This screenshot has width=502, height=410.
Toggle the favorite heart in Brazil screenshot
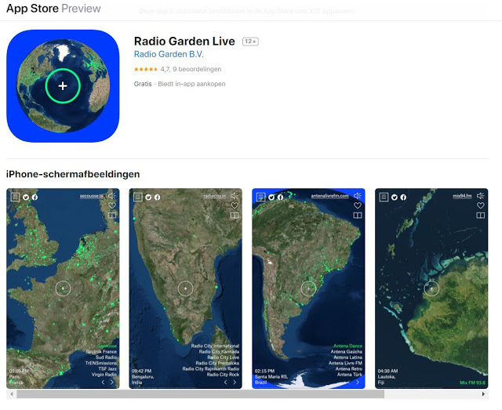358,205
